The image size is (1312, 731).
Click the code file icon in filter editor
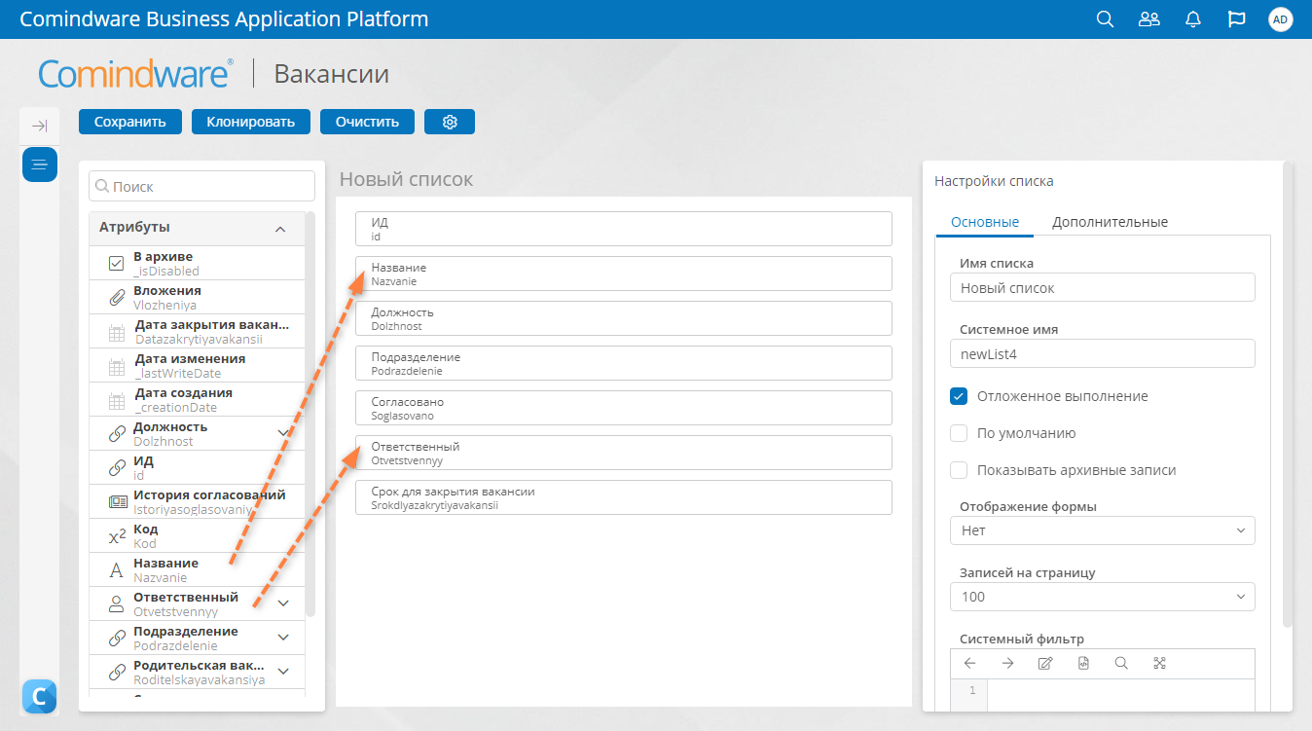pyautogui.click(x=1083, y=663)
